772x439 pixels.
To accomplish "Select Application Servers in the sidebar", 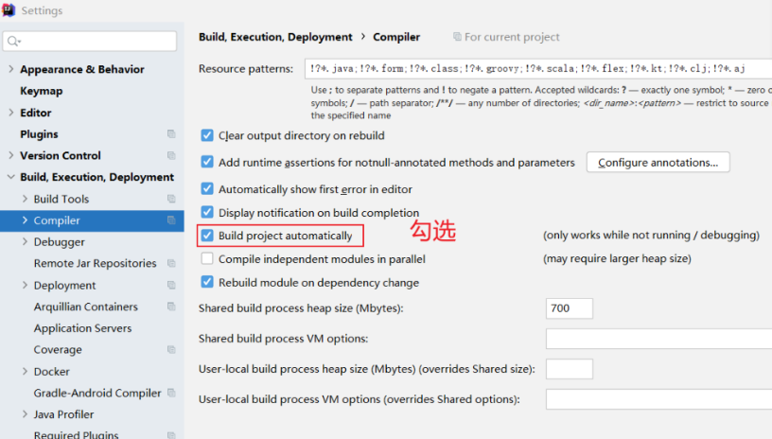I will click(82, 328).
